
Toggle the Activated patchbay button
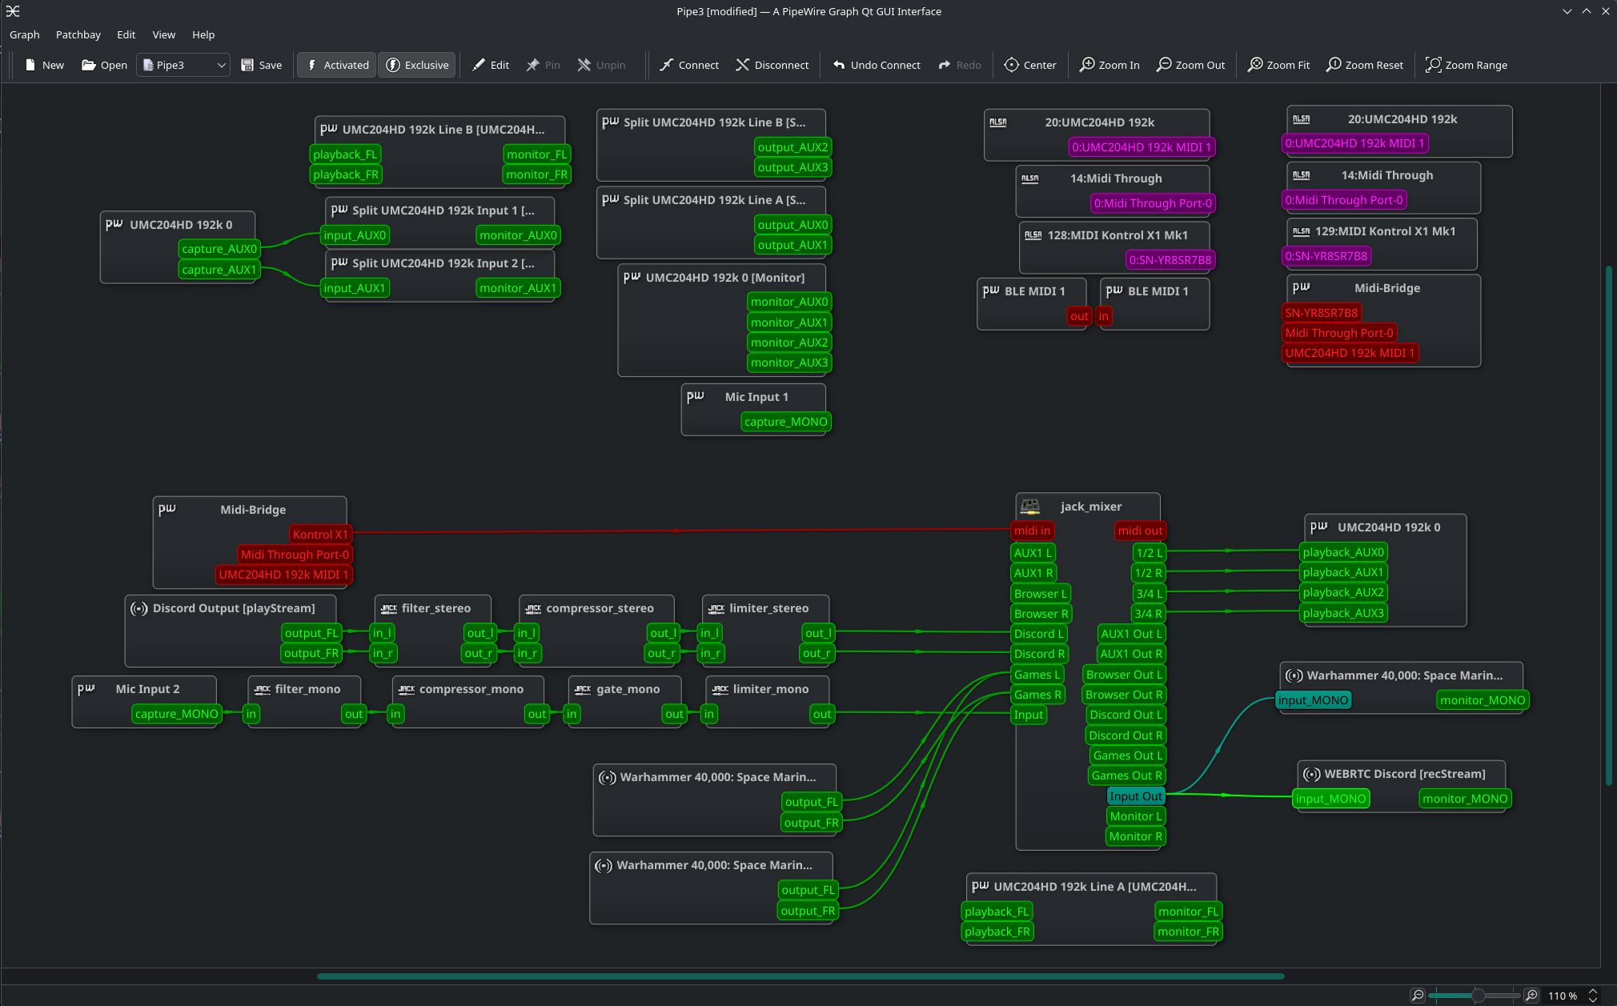336,65
